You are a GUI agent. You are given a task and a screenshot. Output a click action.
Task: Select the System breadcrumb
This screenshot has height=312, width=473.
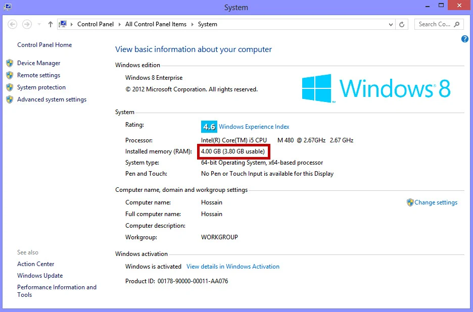click(208, 24)
